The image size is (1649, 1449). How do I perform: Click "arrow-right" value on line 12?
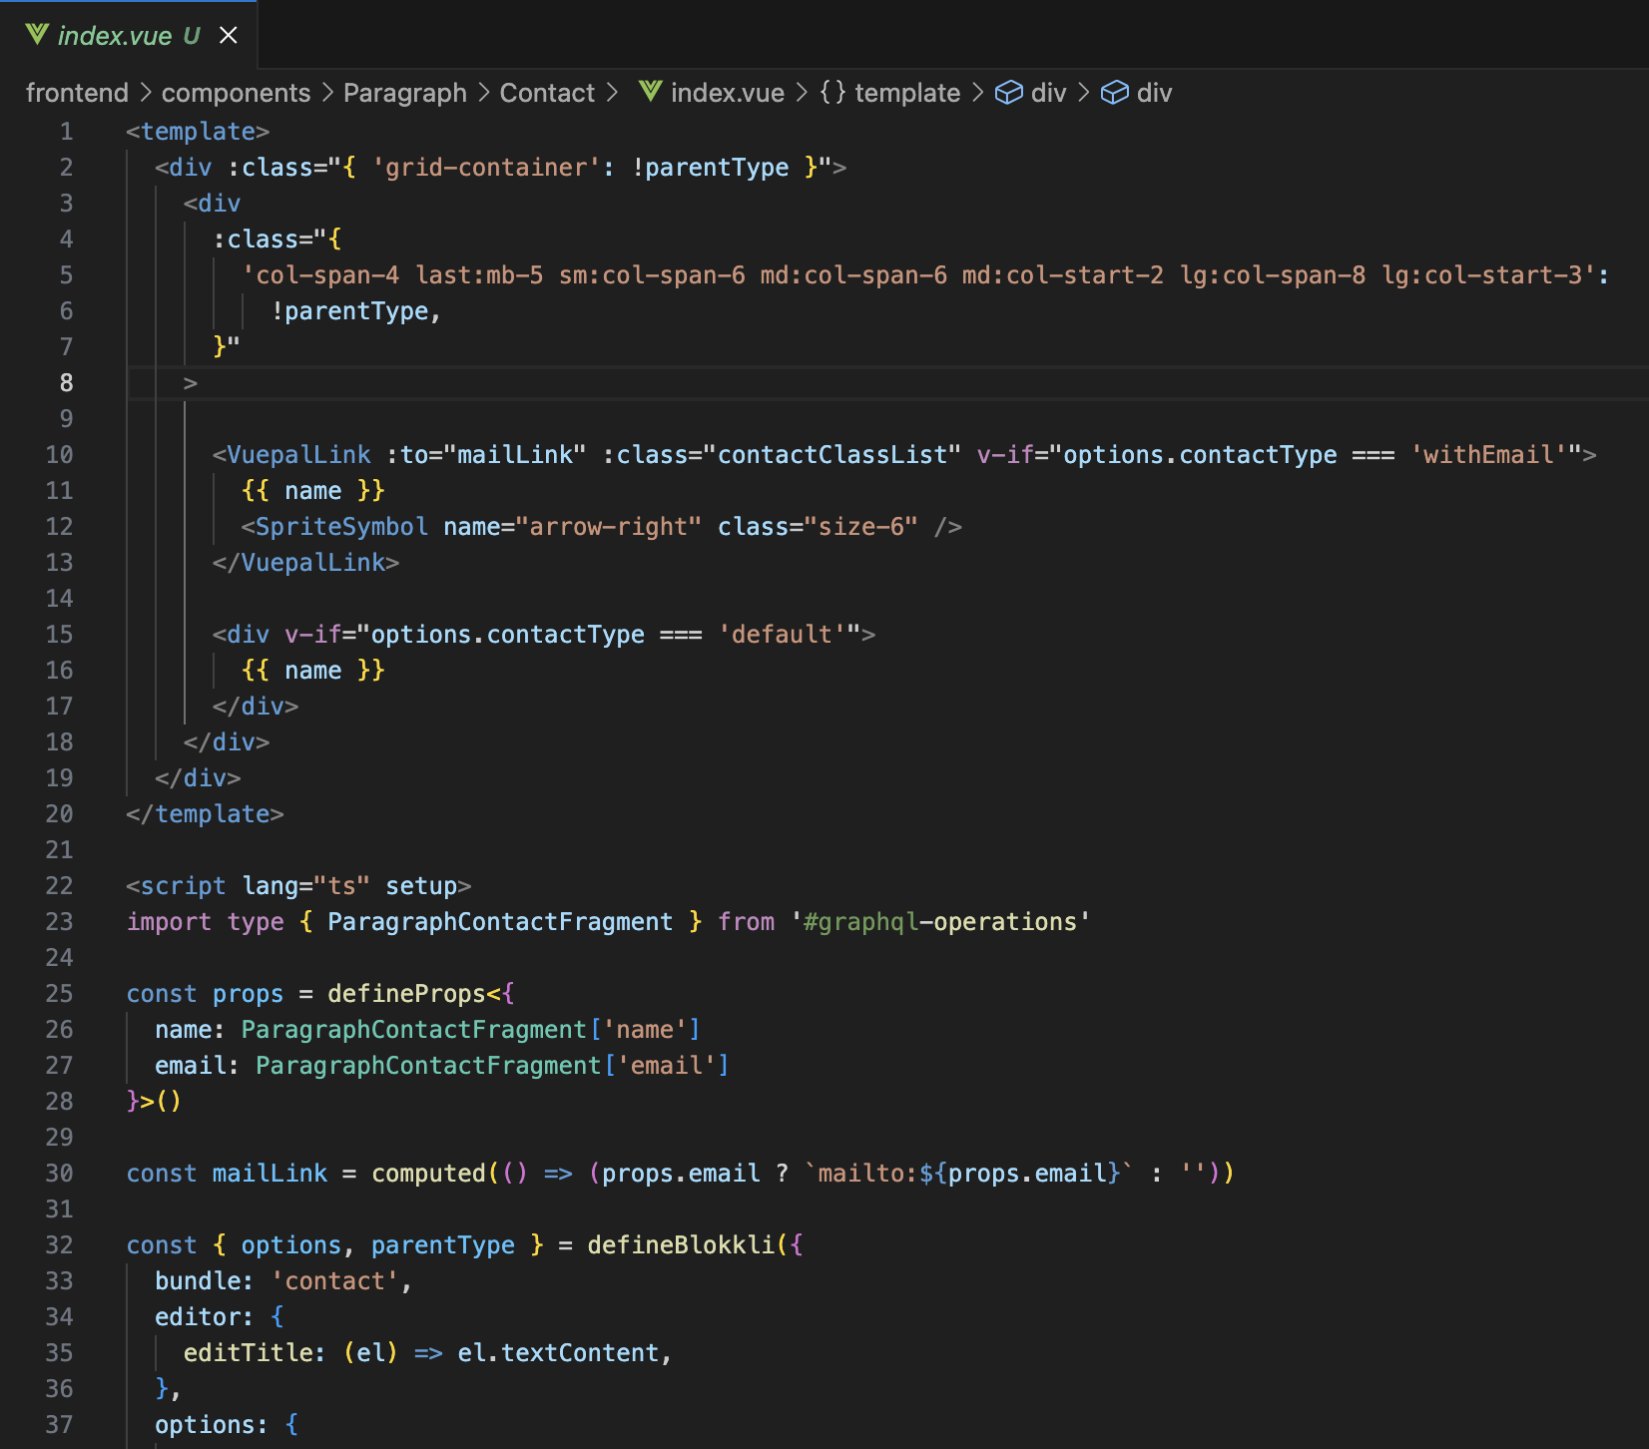click(608, 527)
